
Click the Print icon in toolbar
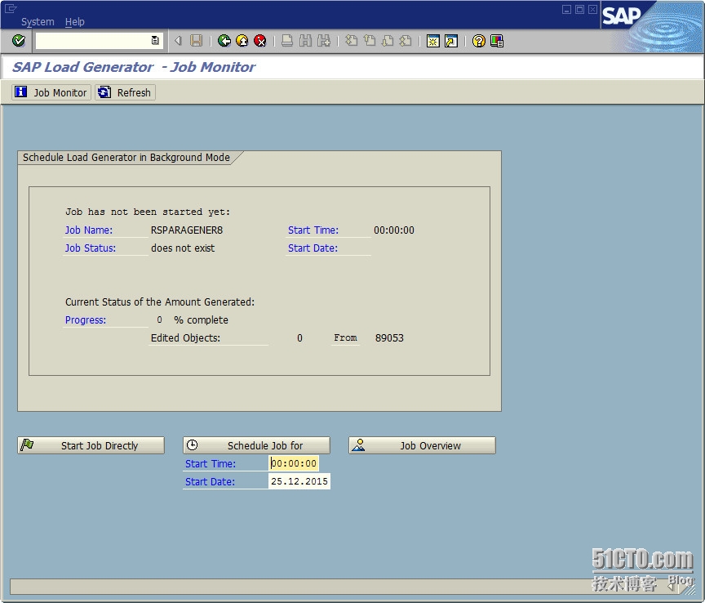287,41
